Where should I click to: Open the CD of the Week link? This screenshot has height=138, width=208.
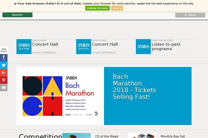click(107, 136)
